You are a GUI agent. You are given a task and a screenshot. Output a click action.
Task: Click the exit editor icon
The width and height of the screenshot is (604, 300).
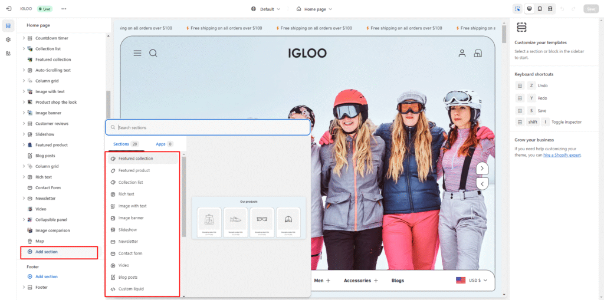[8, 9]
